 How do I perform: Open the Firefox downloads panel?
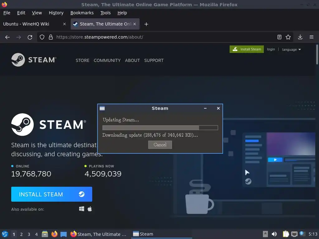pos(300,37)
